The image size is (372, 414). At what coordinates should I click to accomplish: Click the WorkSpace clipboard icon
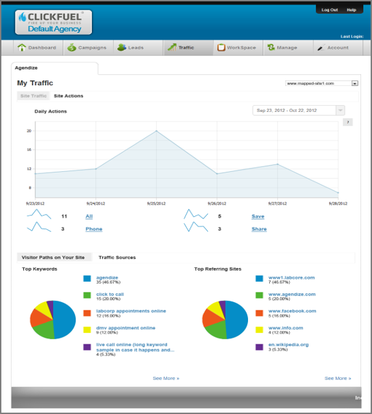tap(221, 48)
